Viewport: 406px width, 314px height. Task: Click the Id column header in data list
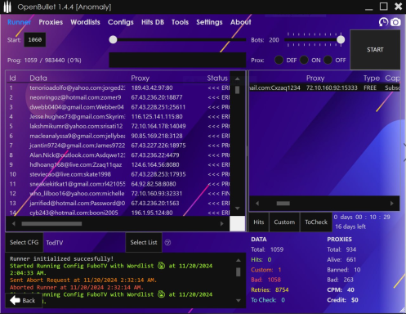(12, 78)
